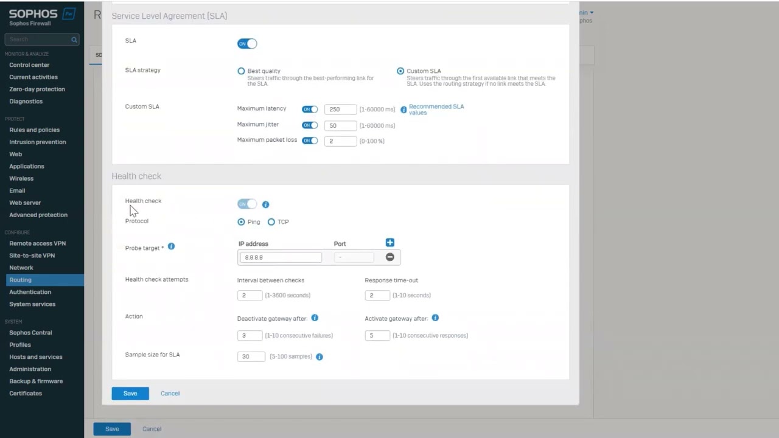Click the Maximum packet loss field
The height and width of the screenshot is (438, 779).
[340, 141]
